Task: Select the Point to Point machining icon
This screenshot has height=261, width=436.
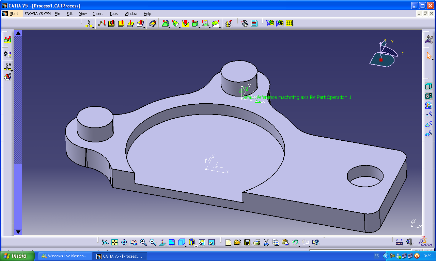Action: tap(102, 23)
